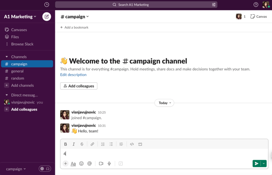Viewport: 272px width, 175px height.
Task: Open the Canvas panel
Action: point(258,16)
